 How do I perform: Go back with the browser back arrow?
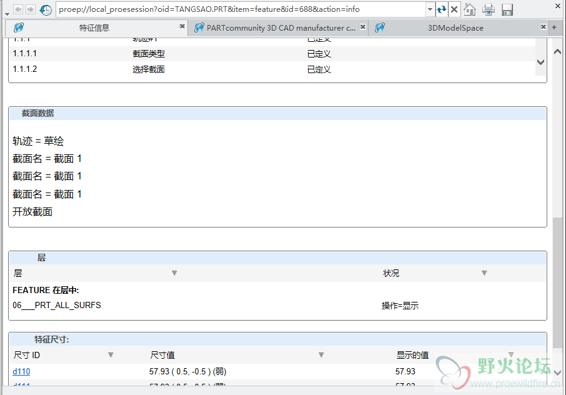click(x=18, y=9)
